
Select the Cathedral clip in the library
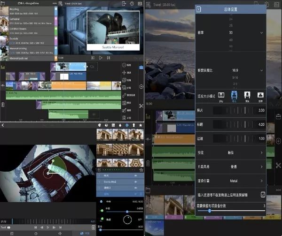(x=28, y=20)
